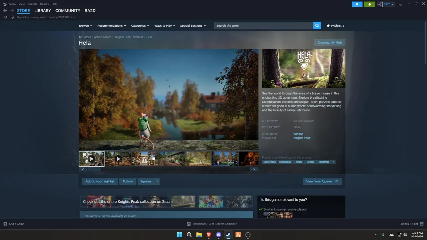Click the Hela capsule image
Viewport: 427px width, 240px height.
coord(304,69)
